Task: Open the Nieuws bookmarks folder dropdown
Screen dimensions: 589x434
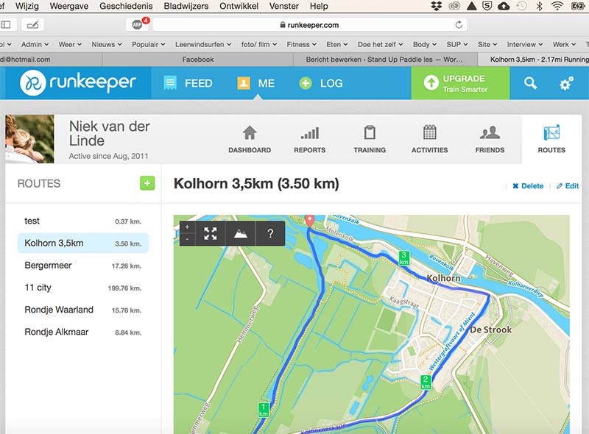Action: coord(106,44)
